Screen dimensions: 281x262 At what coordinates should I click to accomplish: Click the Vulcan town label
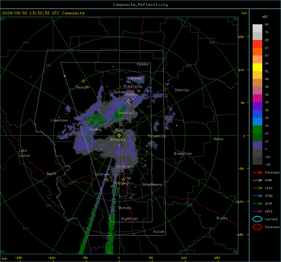point(159,231)
